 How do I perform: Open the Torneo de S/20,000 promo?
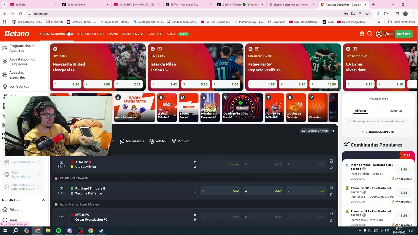pos(274,108)
